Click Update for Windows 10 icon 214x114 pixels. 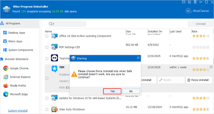coord(54,98)
